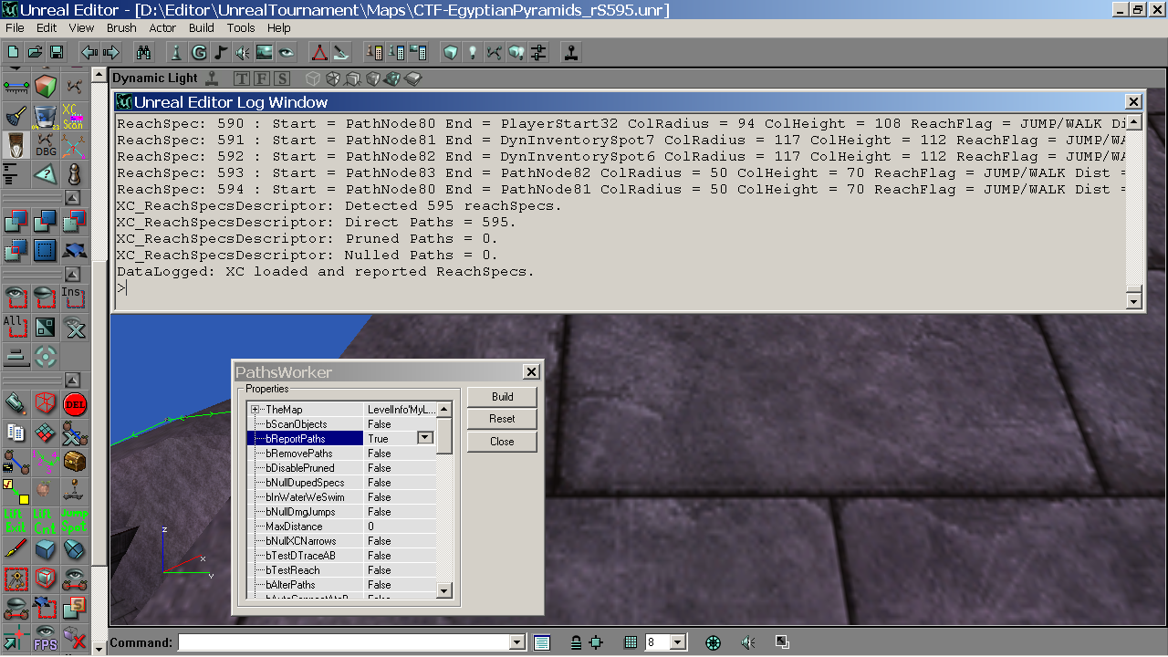Open the Group browser (G icon)
The width and height of the screenshot is (1168, 657).
[199, 52]
